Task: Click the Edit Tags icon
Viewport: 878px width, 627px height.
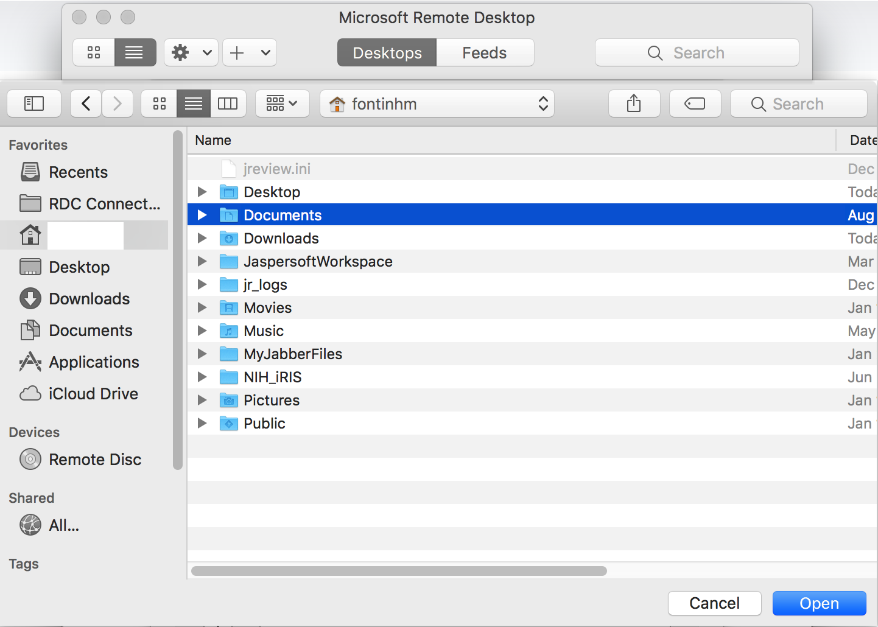Action: 695,103
